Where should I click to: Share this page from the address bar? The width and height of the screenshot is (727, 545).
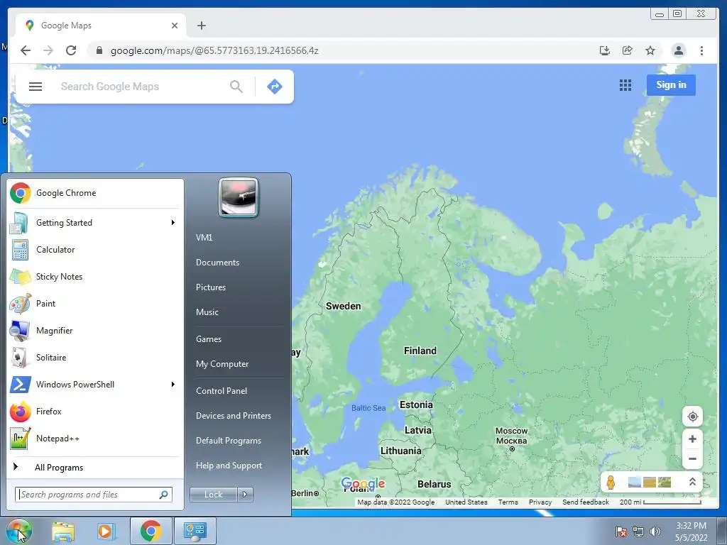(x=628, y=50)
